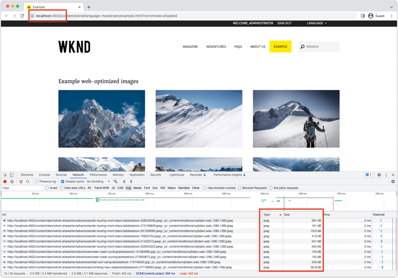Filter requests by CSS

[x=120, y=188]
